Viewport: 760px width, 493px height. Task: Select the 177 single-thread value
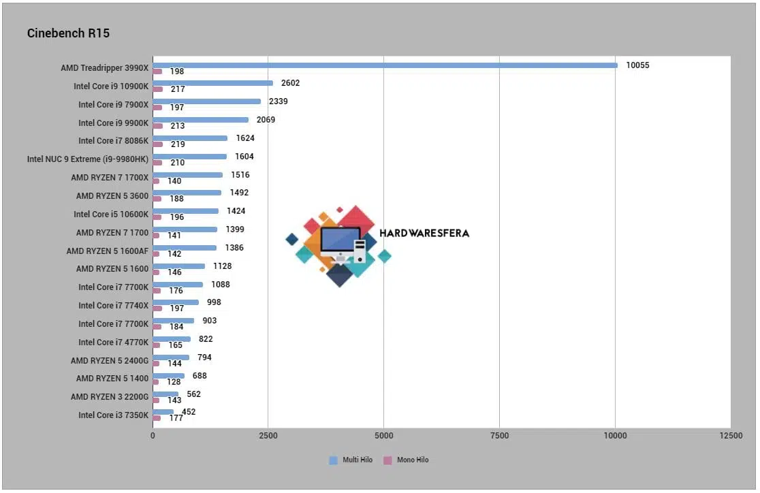pos(176,418)
